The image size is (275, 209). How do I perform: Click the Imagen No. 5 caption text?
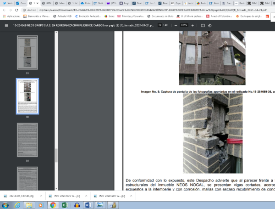tap(208, 91)
